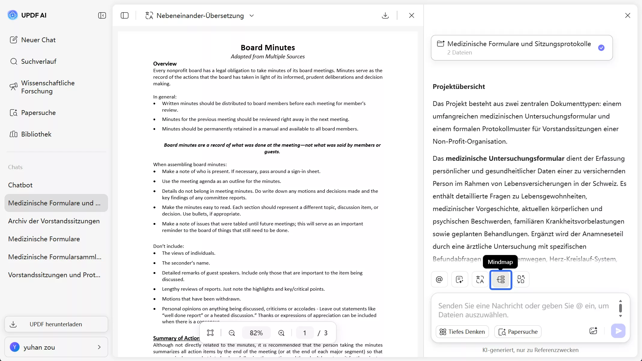Open the chat Archiv der Vorstandssitzungen
Screen dimensions: 642x361
54,221
